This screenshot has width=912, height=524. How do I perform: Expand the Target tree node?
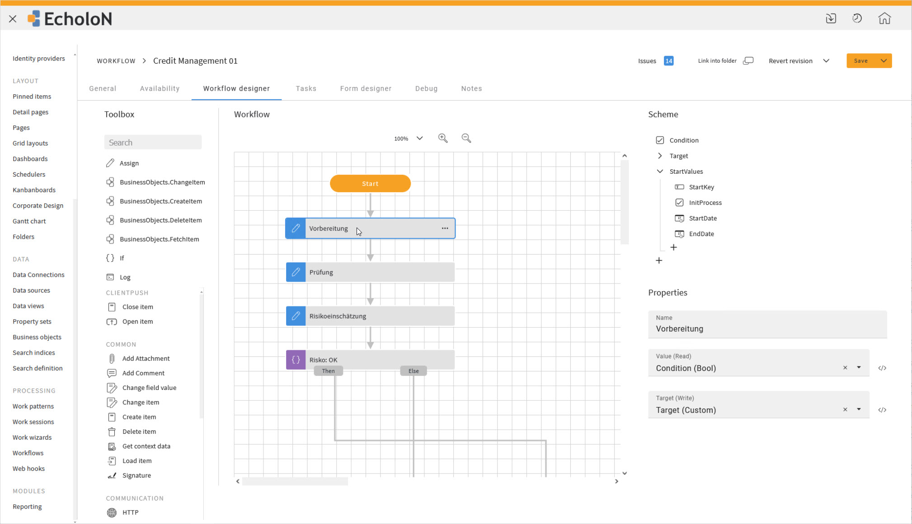pyautogui.click(x=660, y=156)
